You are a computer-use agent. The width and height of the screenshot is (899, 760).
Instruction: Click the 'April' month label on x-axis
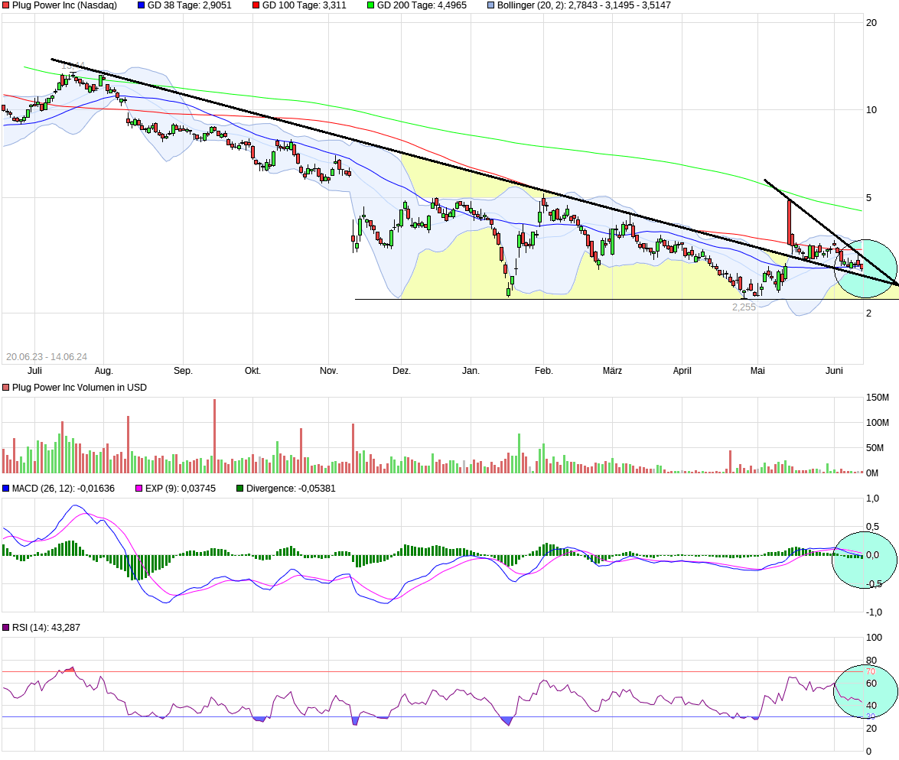682,371
